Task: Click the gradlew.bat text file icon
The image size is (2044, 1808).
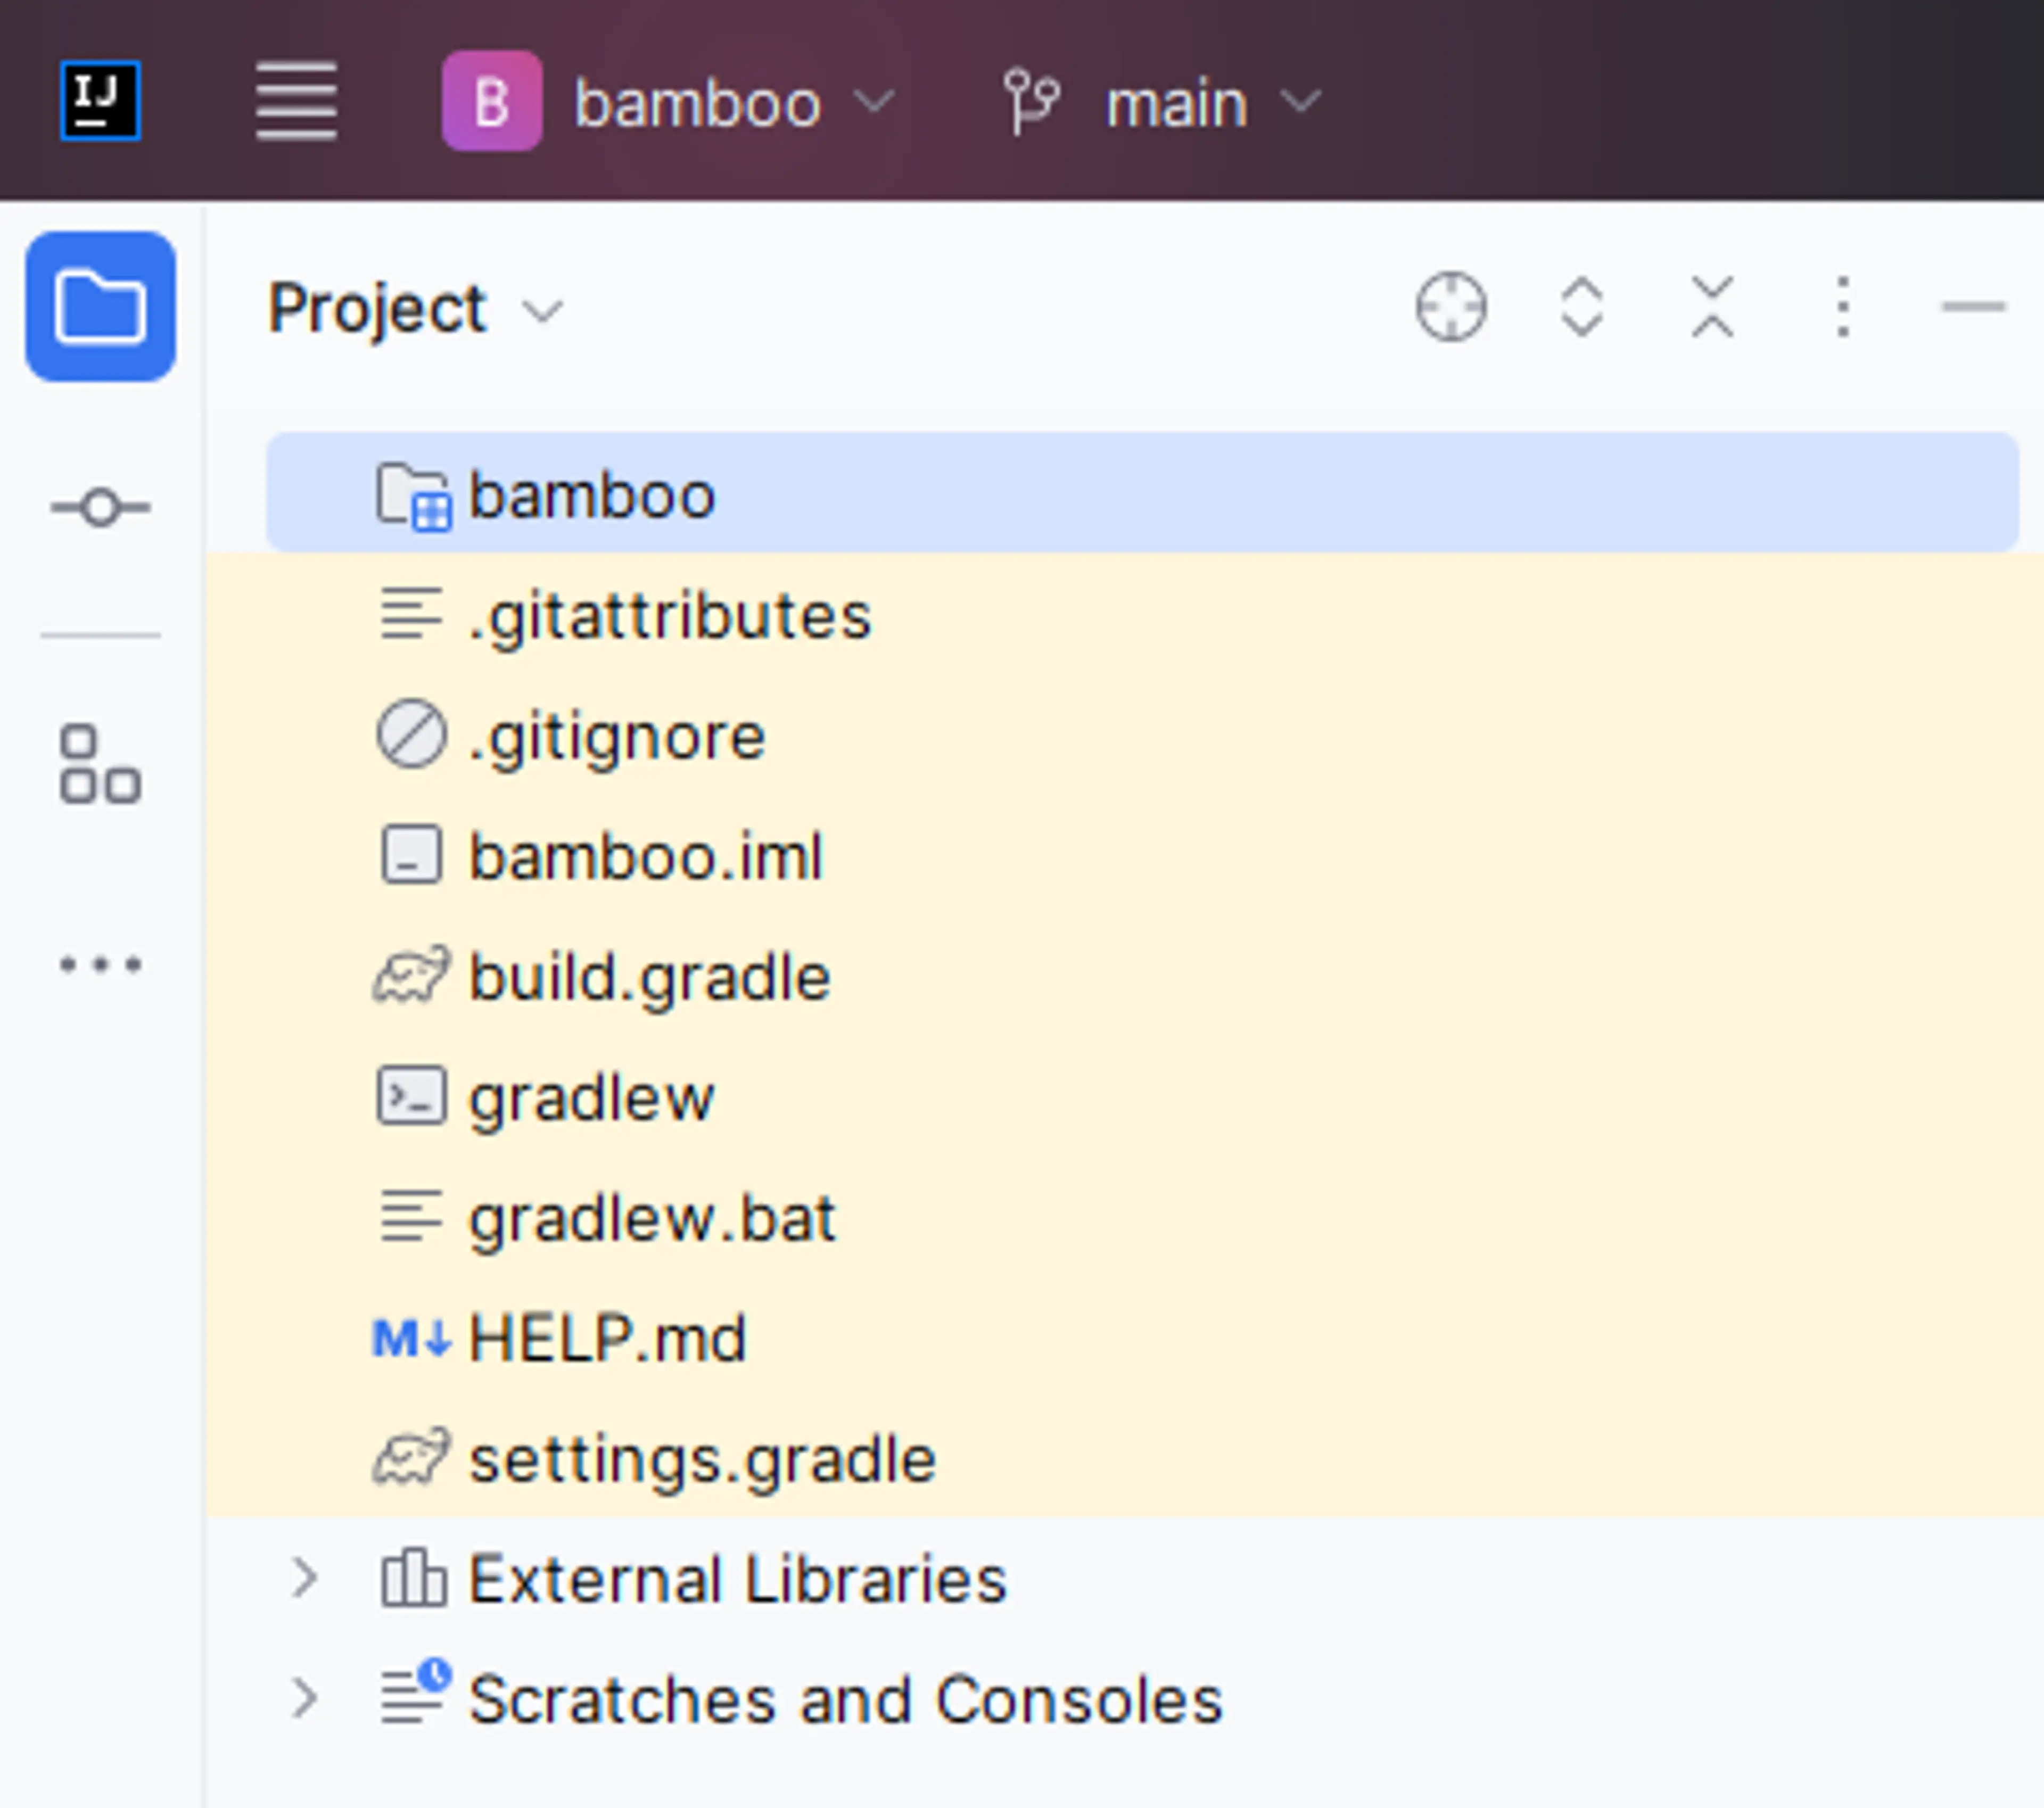Action: [x=411, y=1216]
